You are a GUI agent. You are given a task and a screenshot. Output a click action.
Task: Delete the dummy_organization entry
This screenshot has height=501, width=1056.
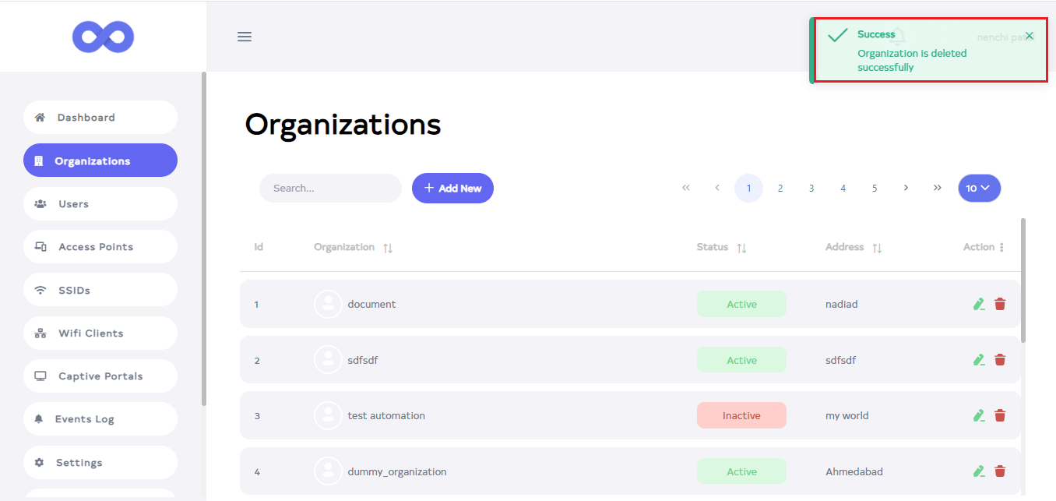(1000, 471)
